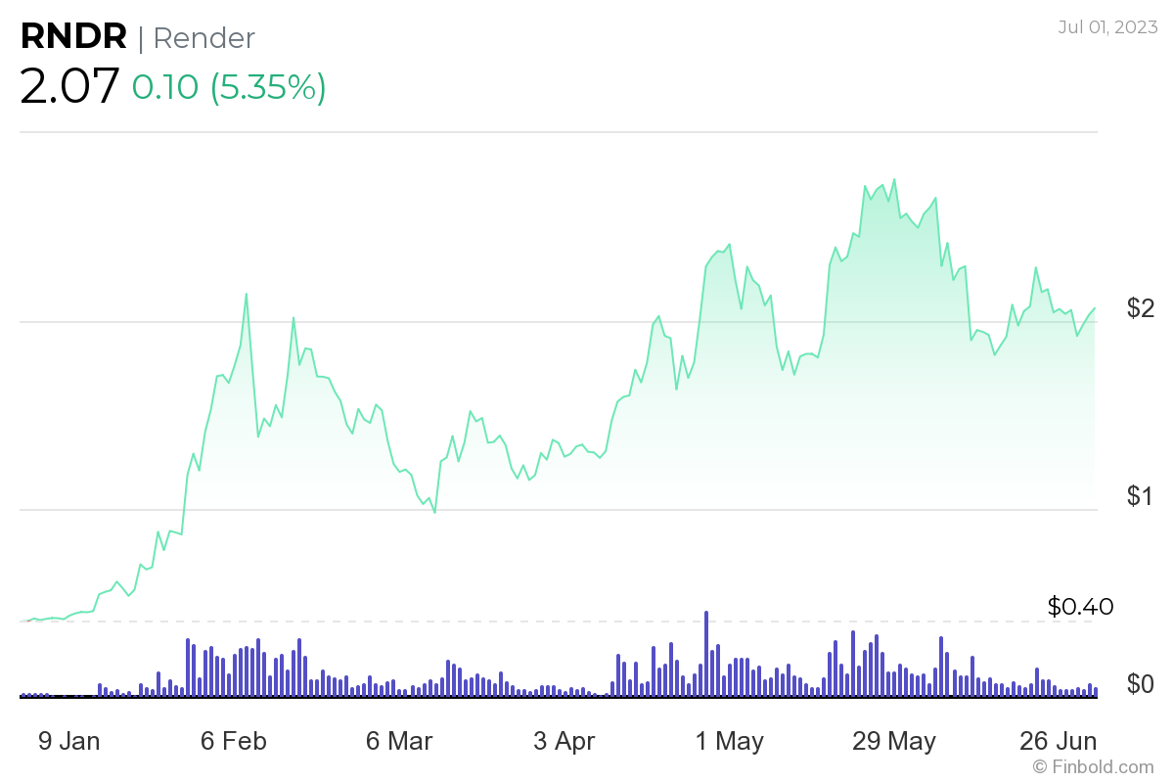Click the 6 Mar date label
Screen dimensions: 1174x783
(399, 741)
